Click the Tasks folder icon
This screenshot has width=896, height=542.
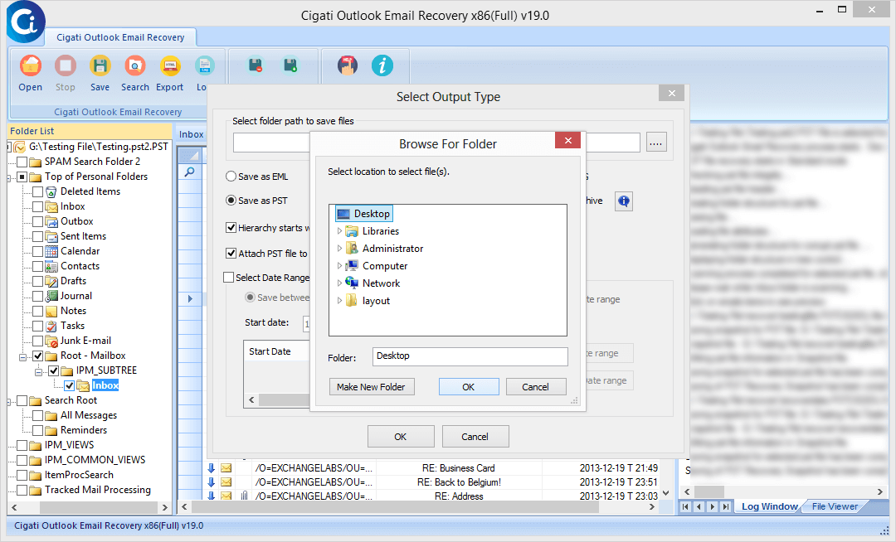(x=51, y=326)
